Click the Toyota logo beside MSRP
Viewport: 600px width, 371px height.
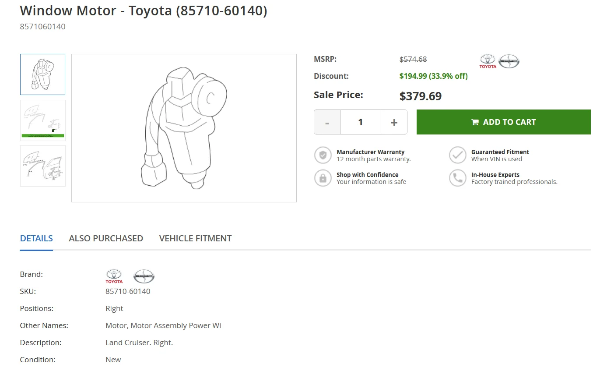(488, 61)
